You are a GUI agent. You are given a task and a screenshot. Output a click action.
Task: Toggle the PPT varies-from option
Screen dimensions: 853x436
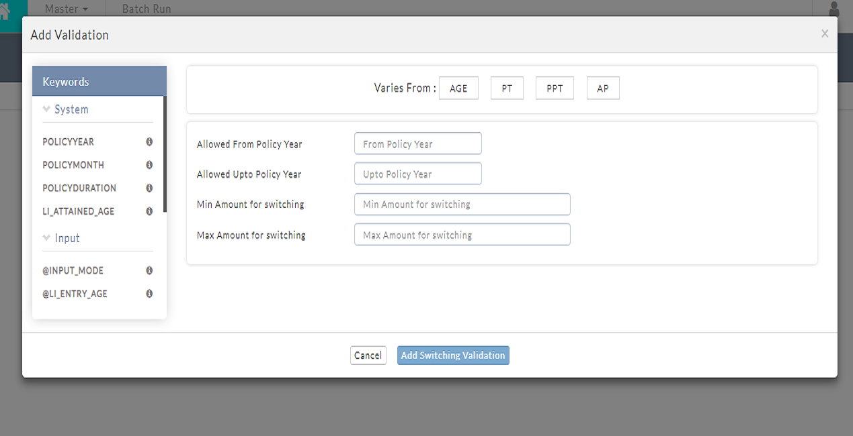(555, 89)
